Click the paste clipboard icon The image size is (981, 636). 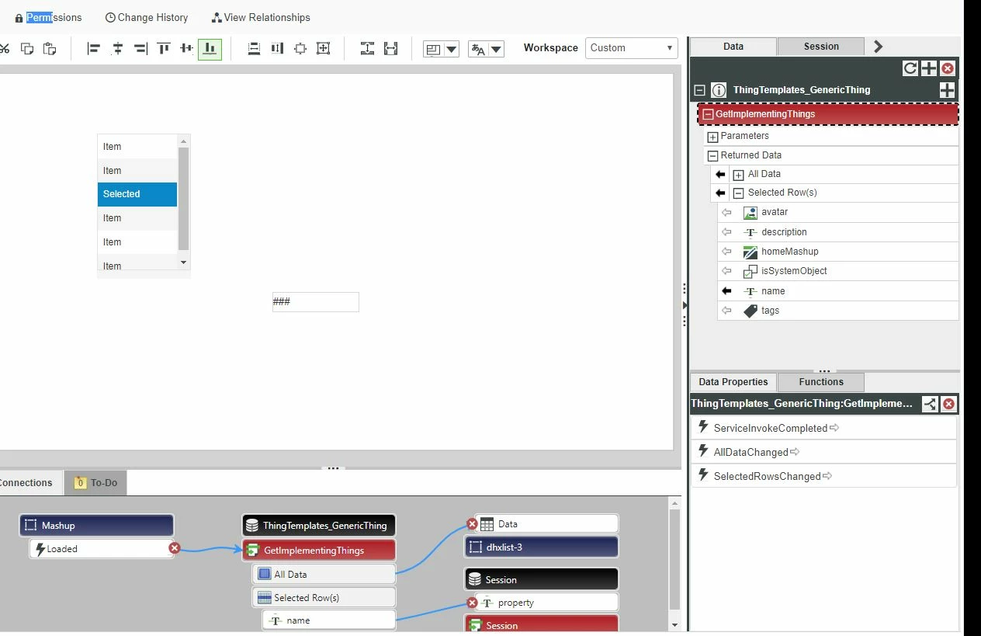coord(50,48)
